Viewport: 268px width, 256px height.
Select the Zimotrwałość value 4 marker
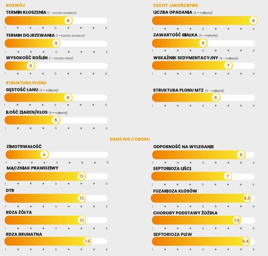[44, 155]
